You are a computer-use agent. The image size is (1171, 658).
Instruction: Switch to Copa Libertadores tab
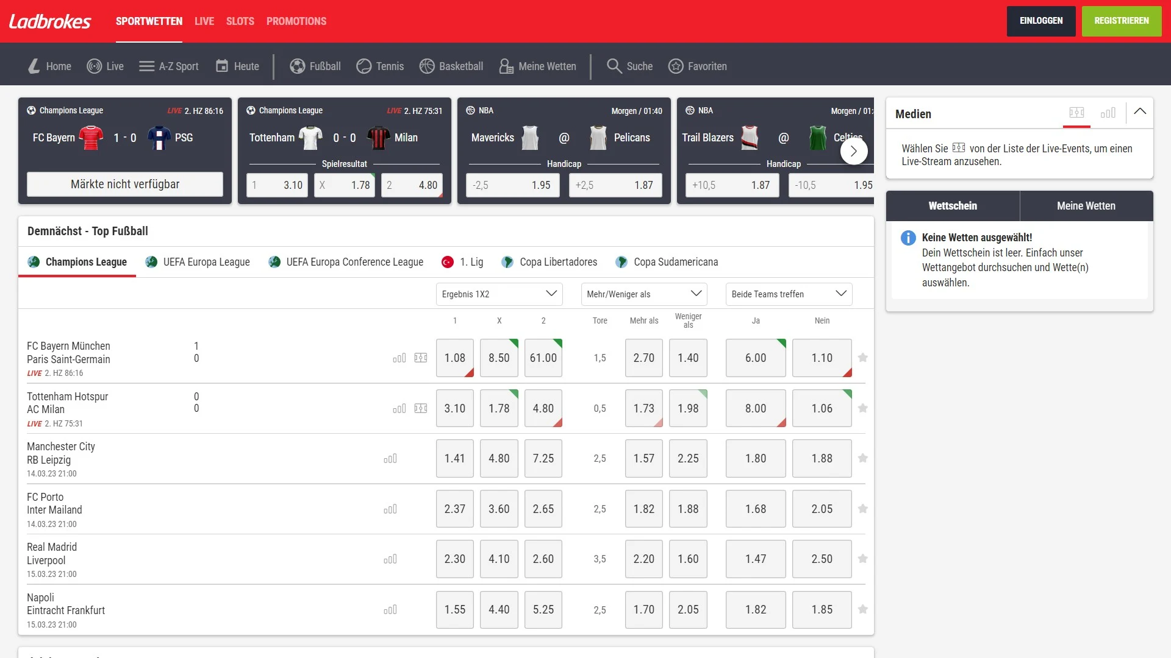pos(549,262)
